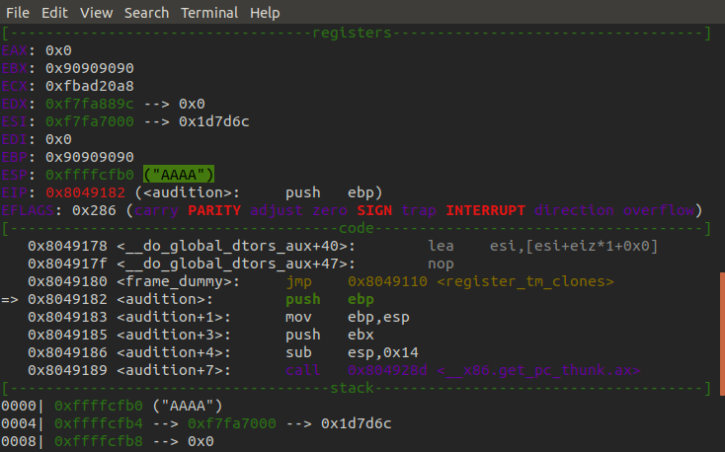725x452 pixels.
Task: Click the highlighted ("AAAA") in ESP row
Action: [179, 175]
